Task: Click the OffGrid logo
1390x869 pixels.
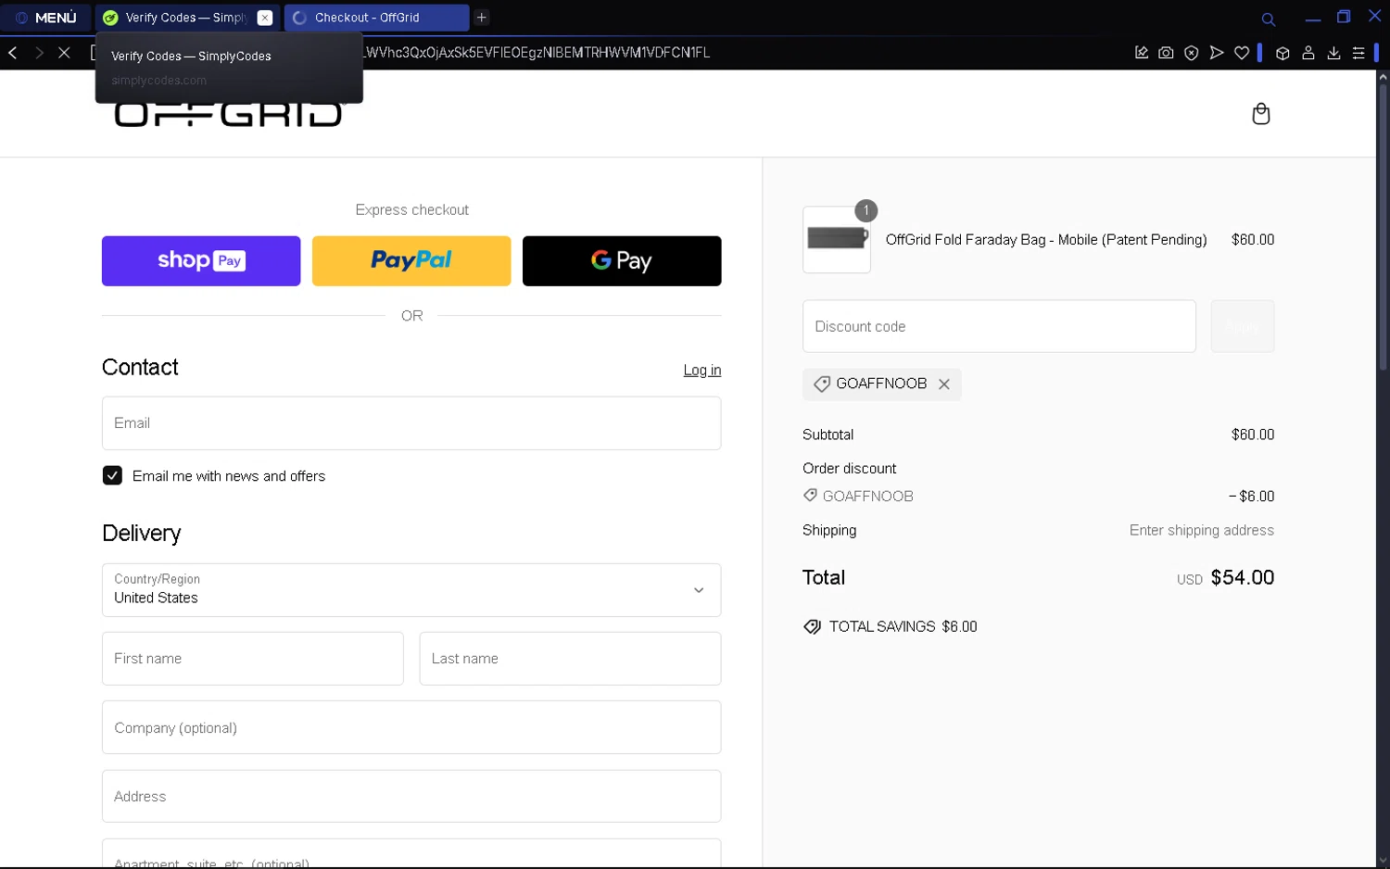Action: point(228,114)
